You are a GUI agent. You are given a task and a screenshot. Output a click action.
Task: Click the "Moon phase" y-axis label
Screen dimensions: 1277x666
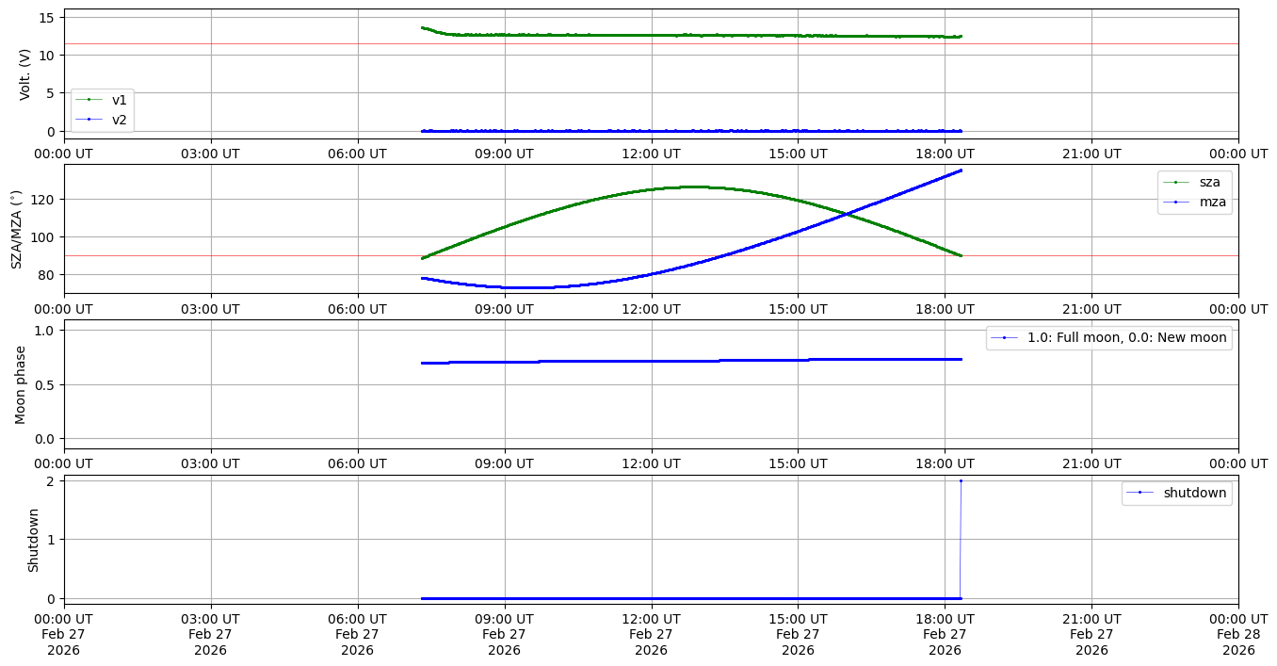pos(21,384)
